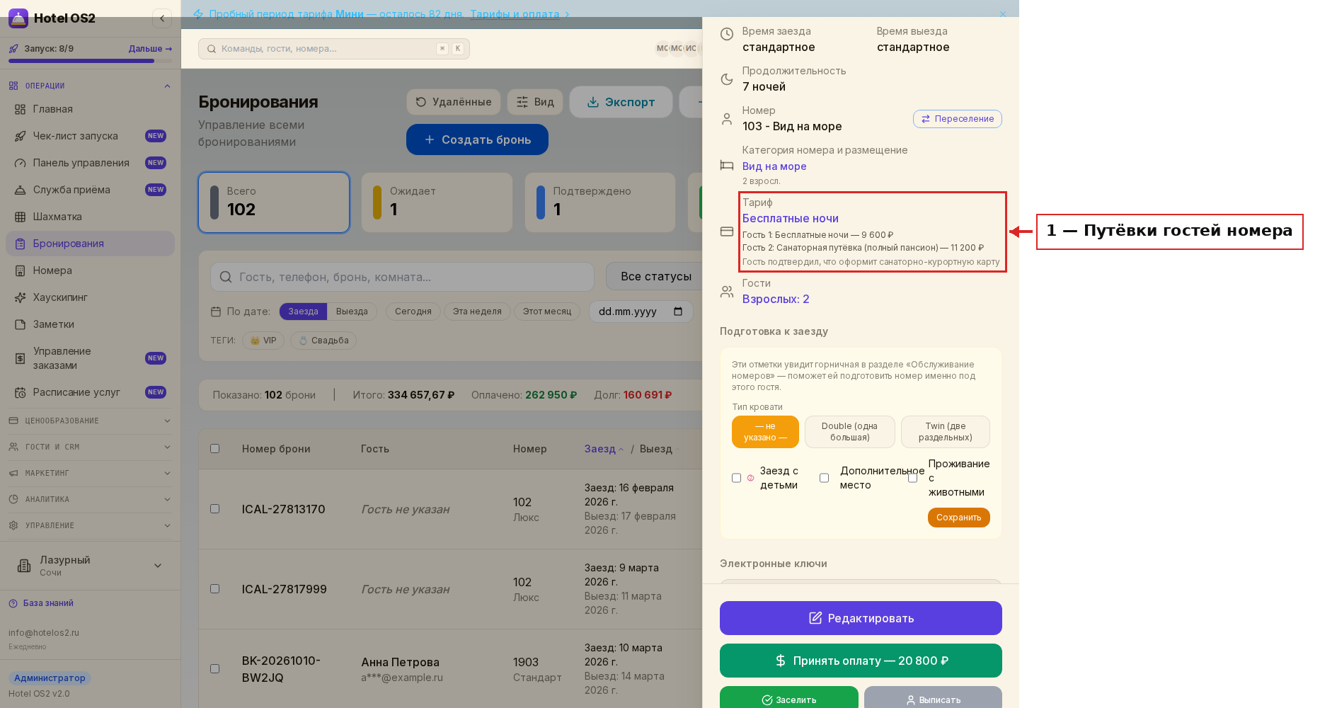Show Удалённые bookings
1320x708 pixels.
[x=453, y=102]
